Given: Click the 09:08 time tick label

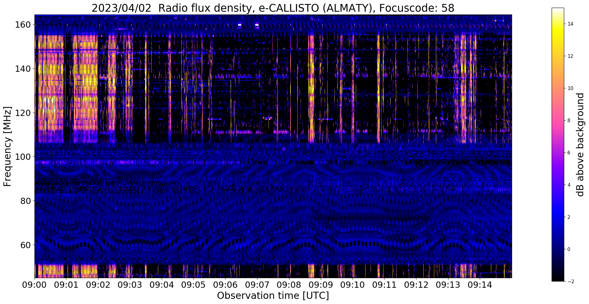Looking at the screenshot, I should point(289,285).
